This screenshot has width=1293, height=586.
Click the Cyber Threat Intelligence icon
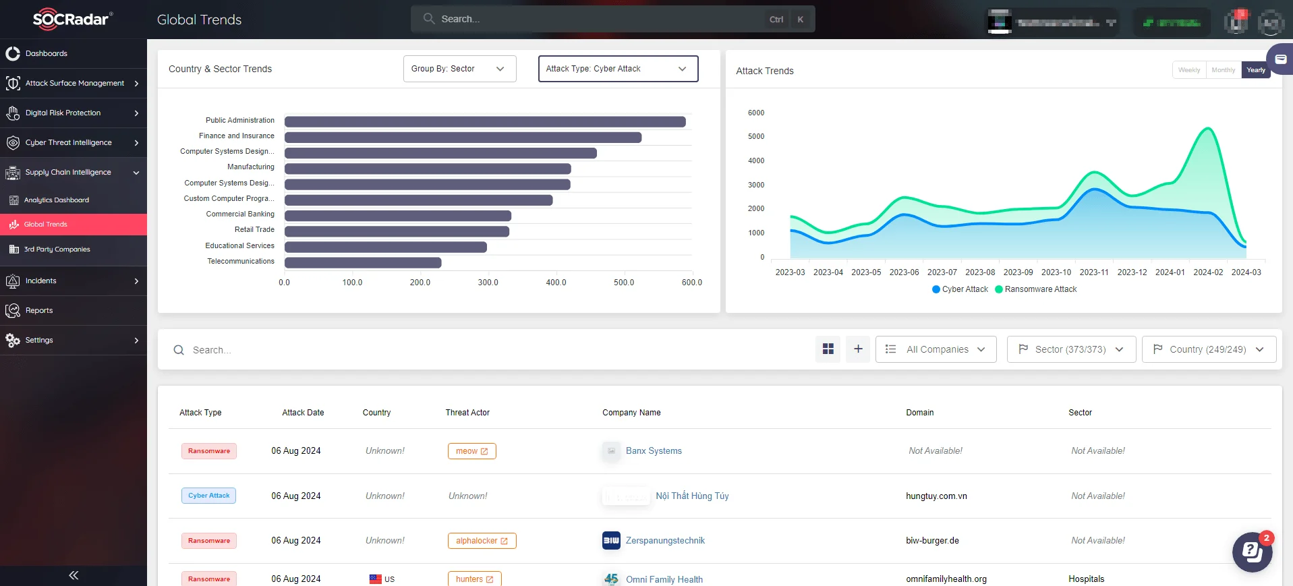(13, 142)
